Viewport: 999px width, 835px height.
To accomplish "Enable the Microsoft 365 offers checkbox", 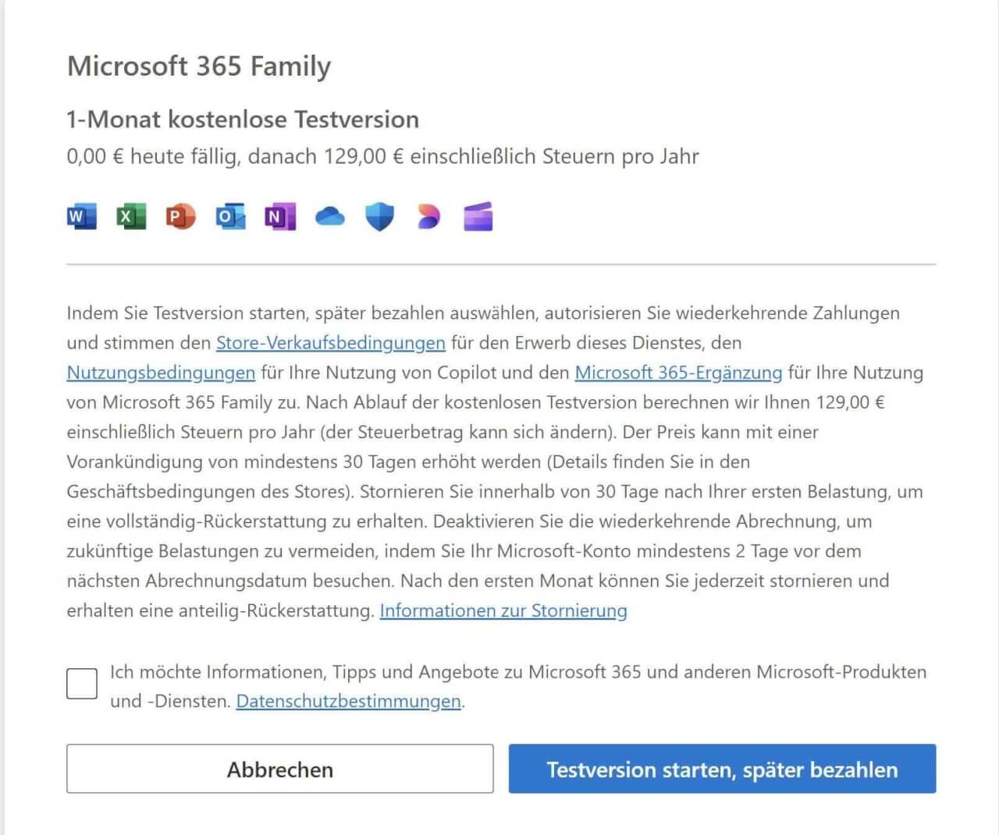I will tap(81, 683).
